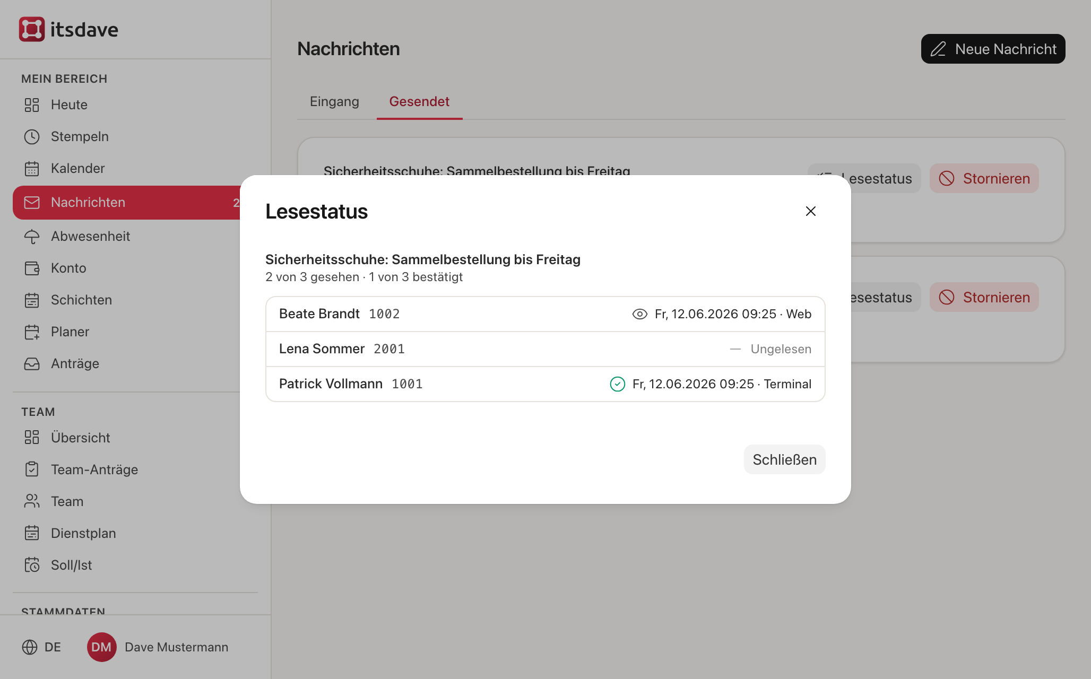The image size is (1091, 679).
Task: Click the Übersicht grid icon
Action: [32, 438]
